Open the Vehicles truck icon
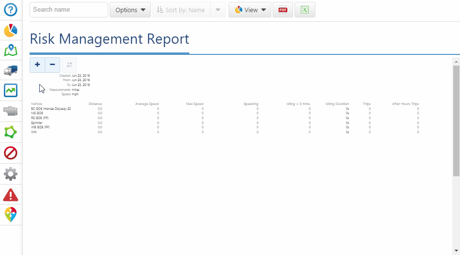Screen dimensions: 460x255 click(x=11, y=70)
